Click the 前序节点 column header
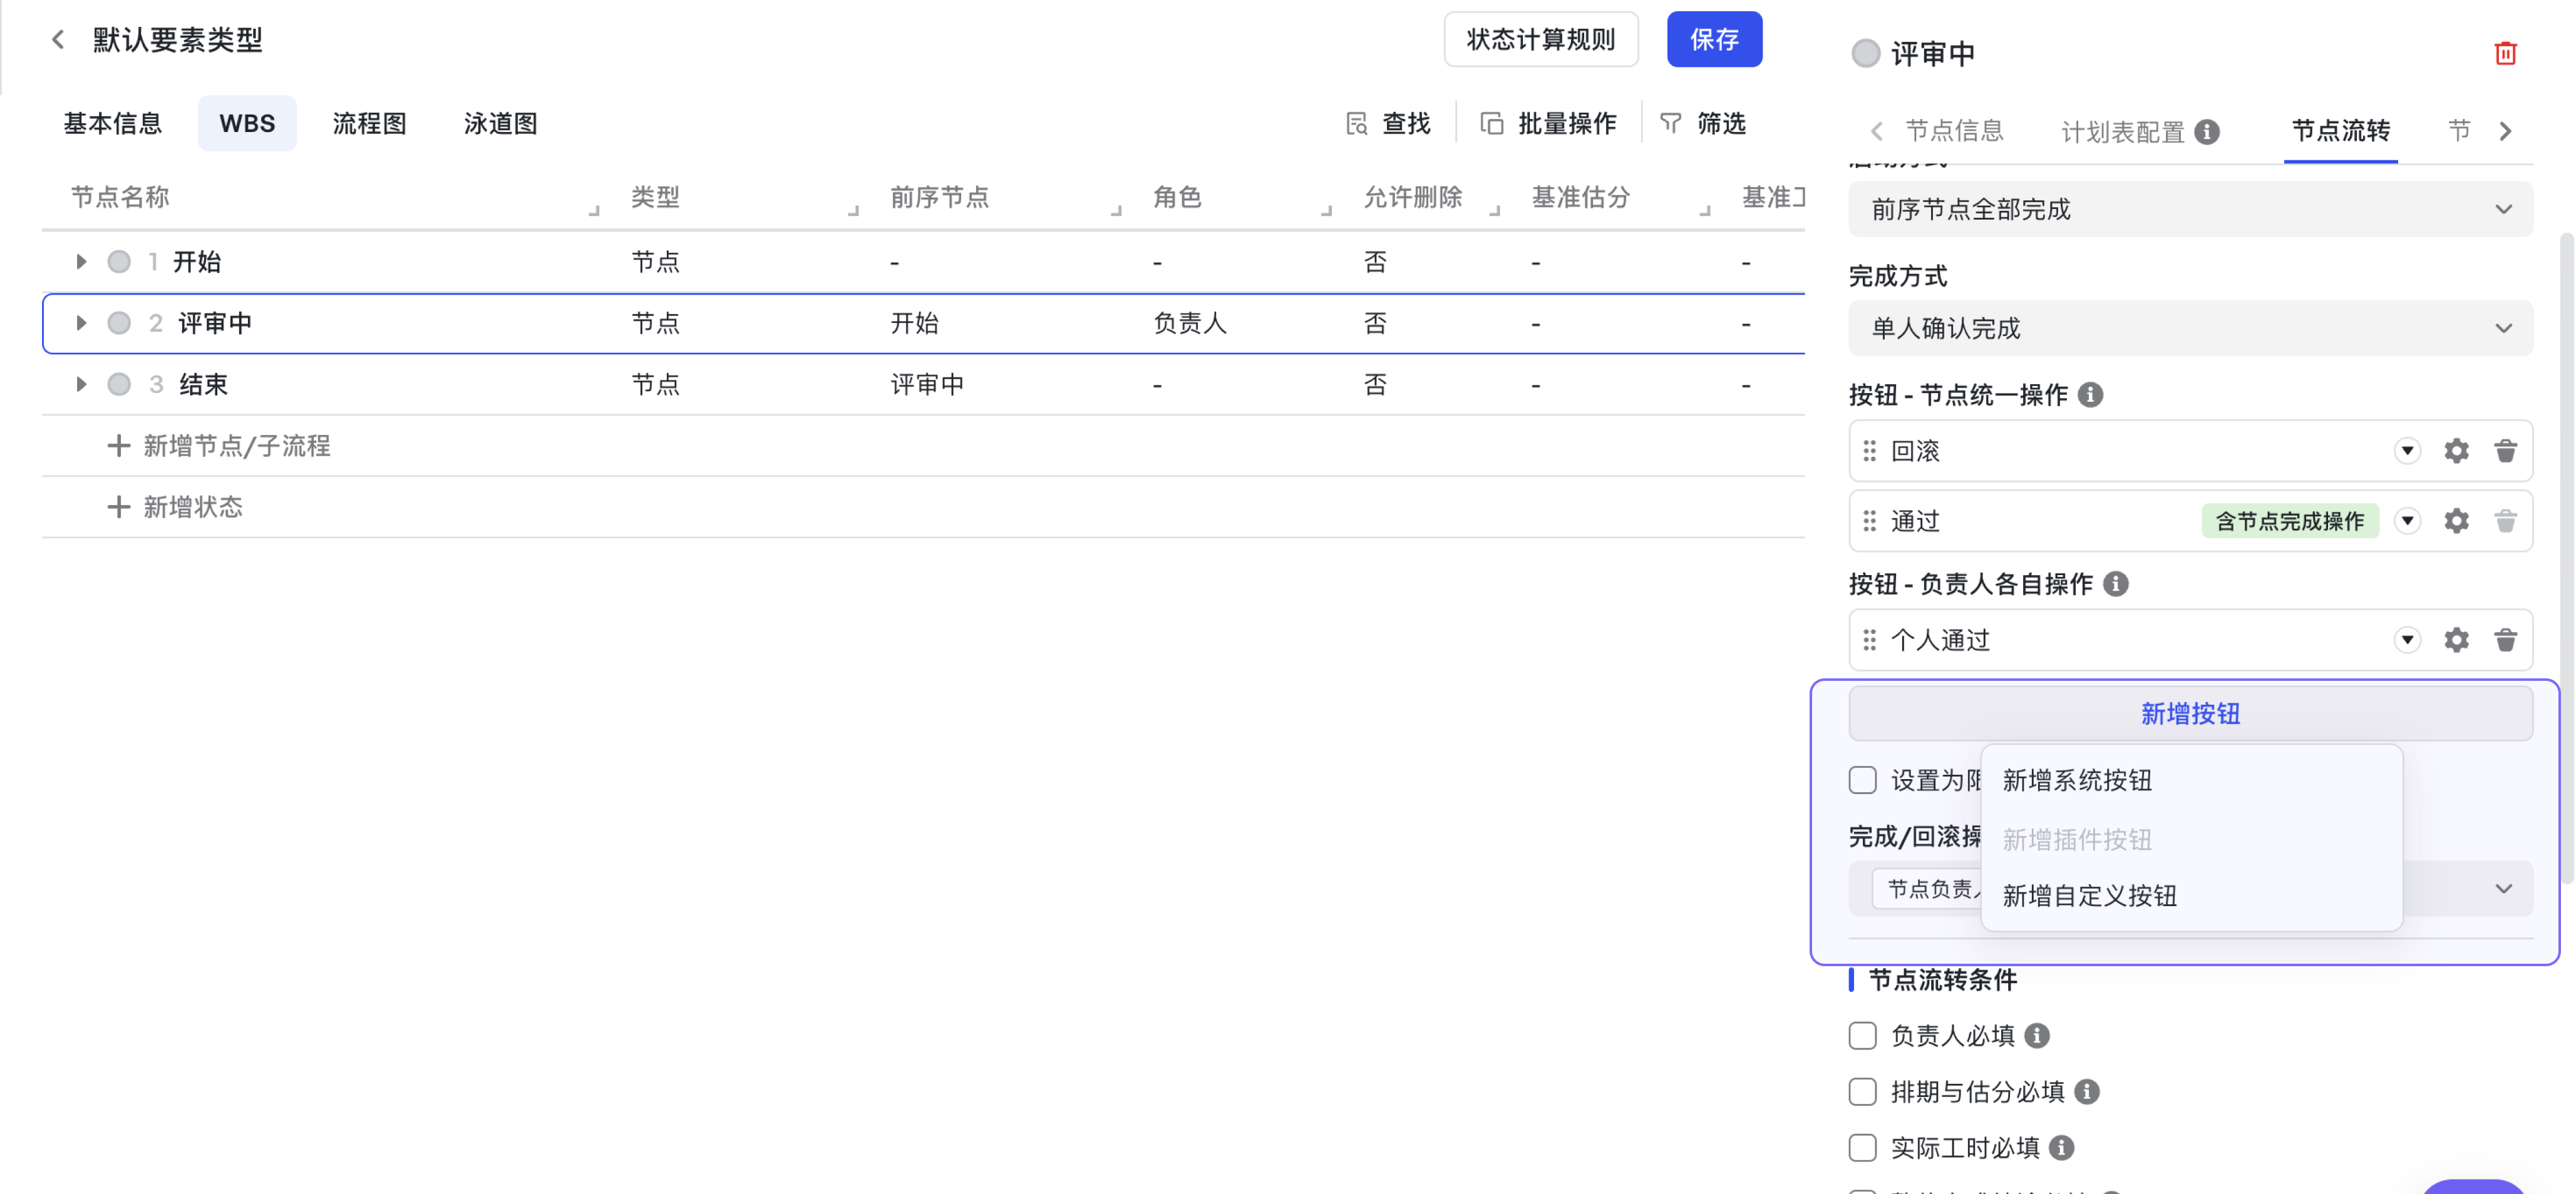Viewport: 2576px width, 1194px height. [x=940, y=197]
